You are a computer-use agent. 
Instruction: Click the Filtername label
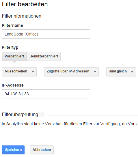coord(12,25)
